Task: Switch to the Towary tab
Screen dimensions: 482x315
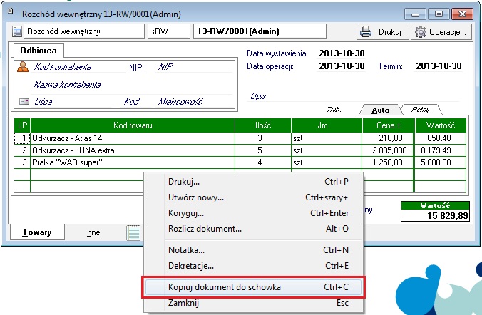Action: [x=37, y=232]
